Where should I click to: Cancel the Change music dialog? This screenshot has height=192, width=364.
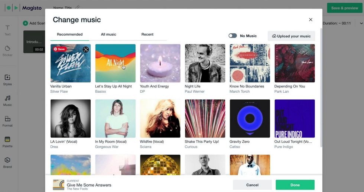252,185
